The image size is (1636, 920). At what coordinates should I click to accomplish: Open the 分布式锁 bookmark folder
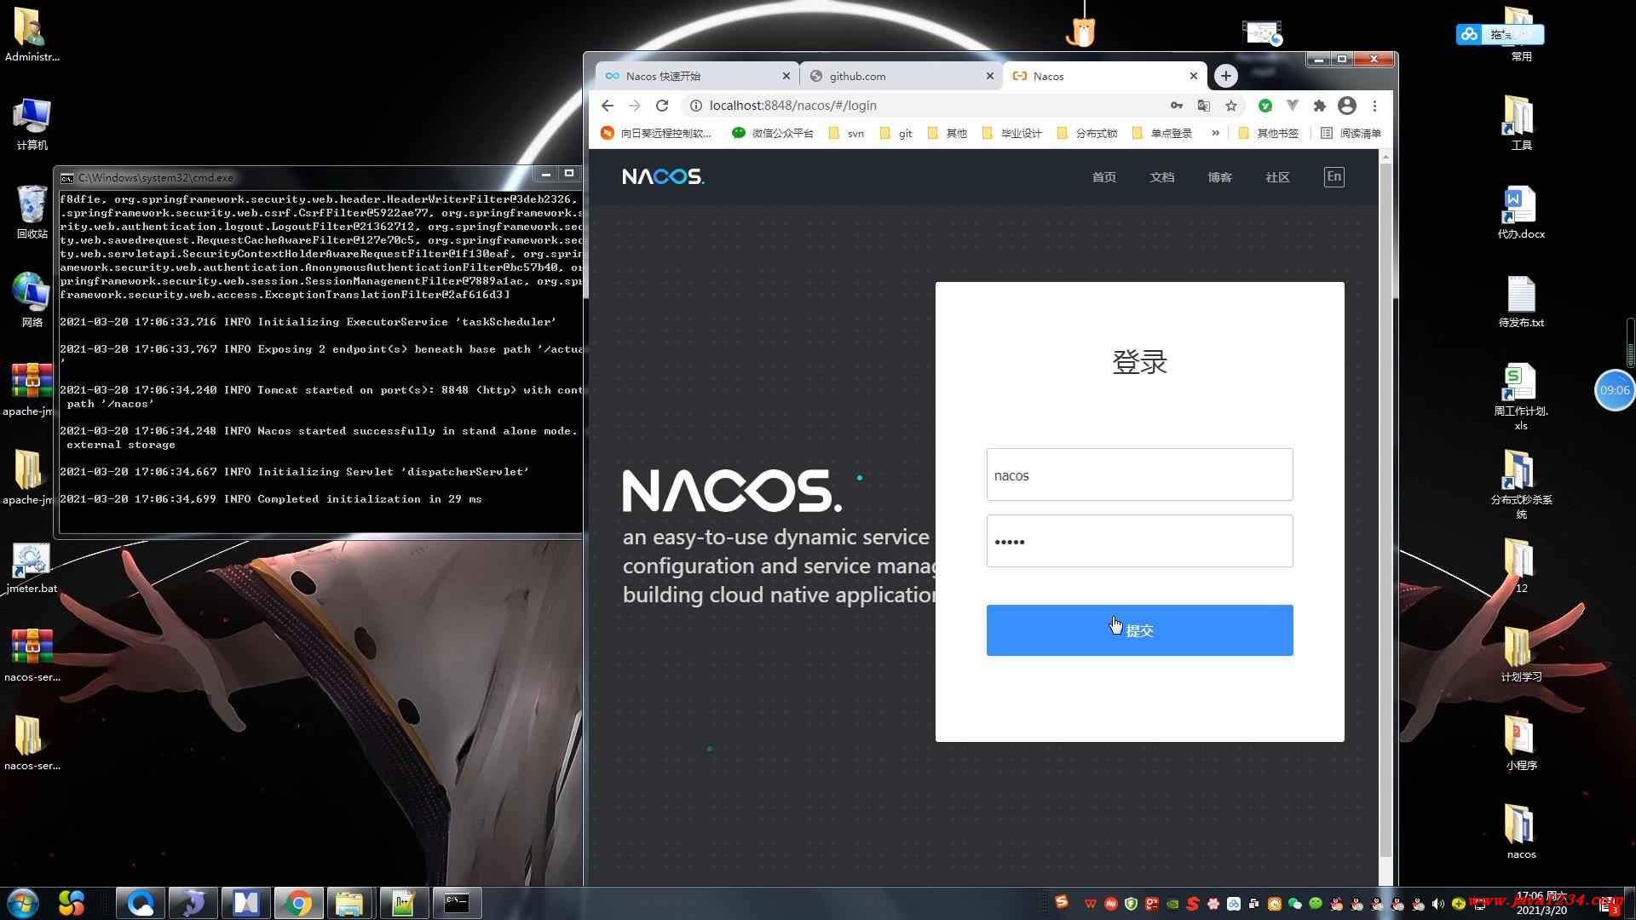tap(1086, 133)
